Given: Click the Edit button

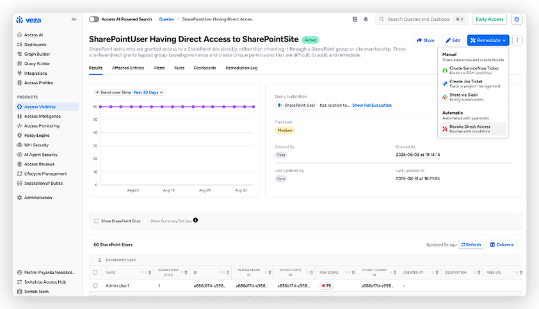Looking at the screenshot, I should 453,40.
